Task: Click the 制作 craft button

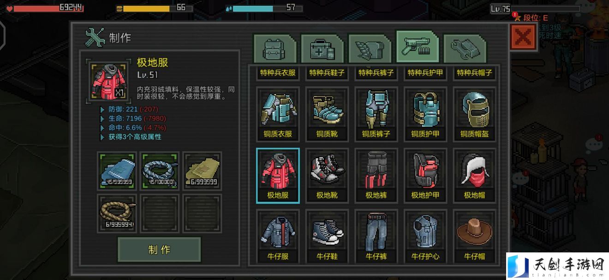Action: 159,250
